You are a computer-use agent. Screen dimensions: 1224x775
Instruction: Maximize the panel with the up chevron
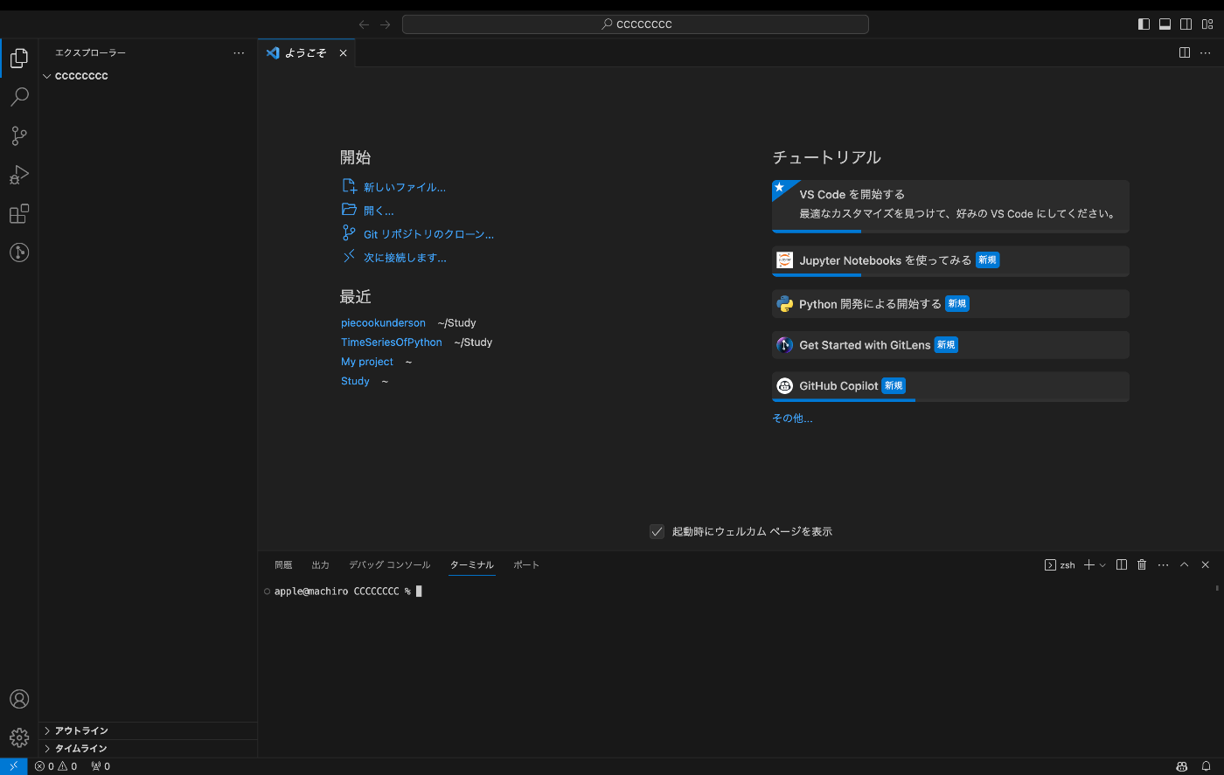pos(1185,565)
